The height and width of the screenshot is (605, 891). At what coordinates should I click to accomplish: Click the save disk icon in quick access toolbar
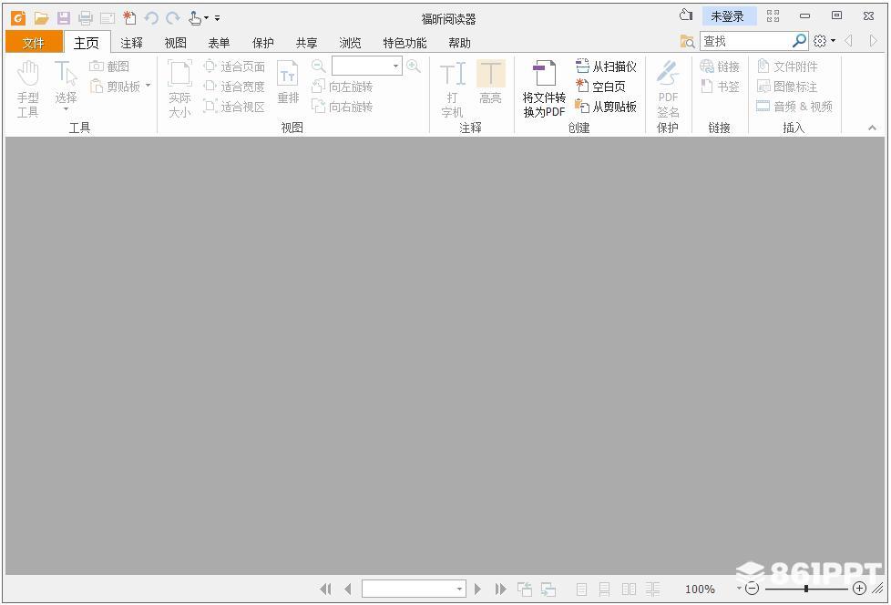(x=64, y=18)
